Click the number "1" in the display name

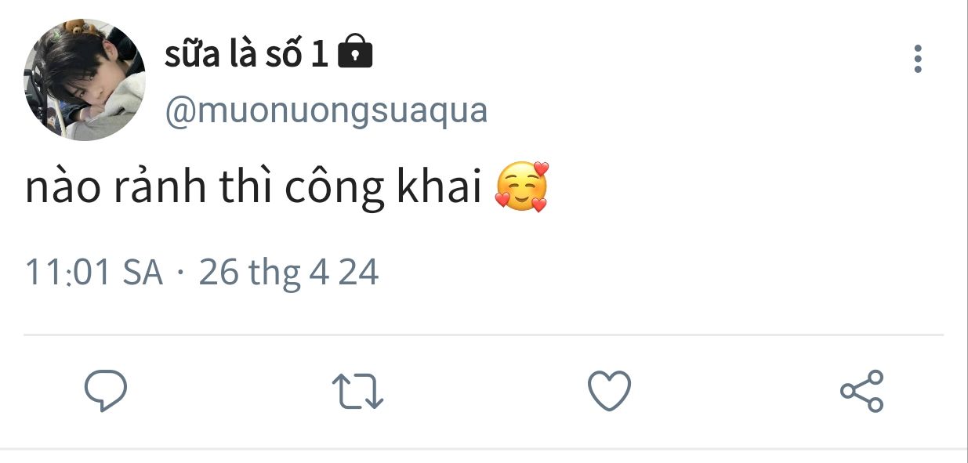(319, 55)
